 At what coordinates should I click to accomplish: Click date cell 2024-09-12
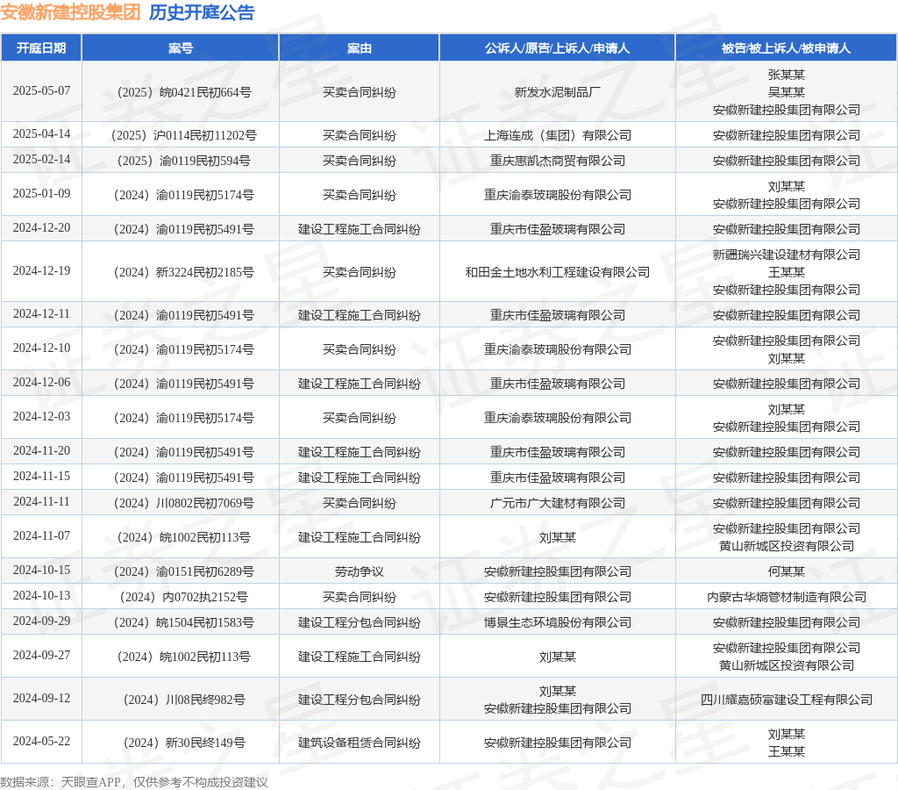click(41, 699)
